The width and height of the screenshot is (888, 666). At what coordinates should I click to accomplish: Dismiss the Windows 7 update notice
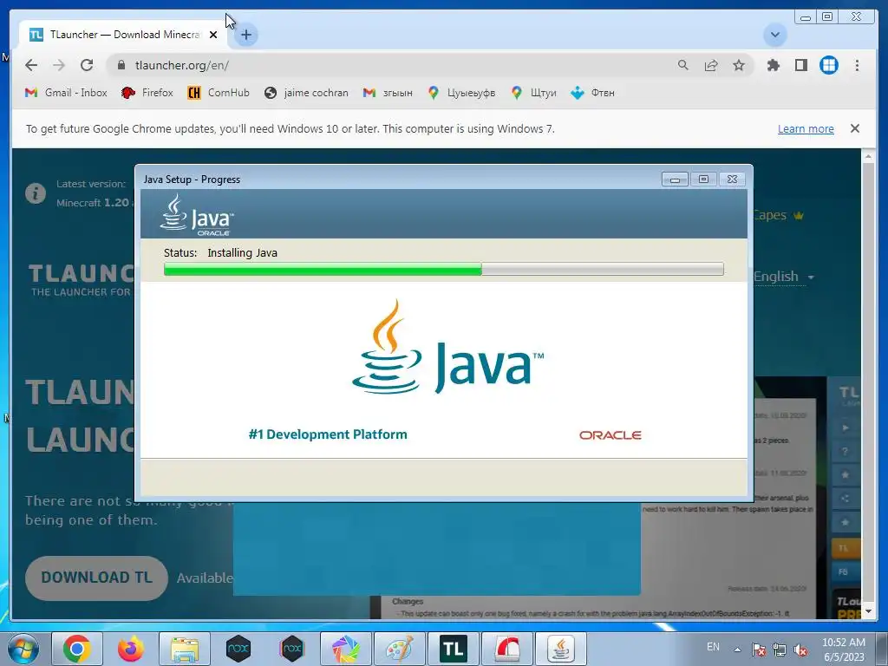coord(854,128)
